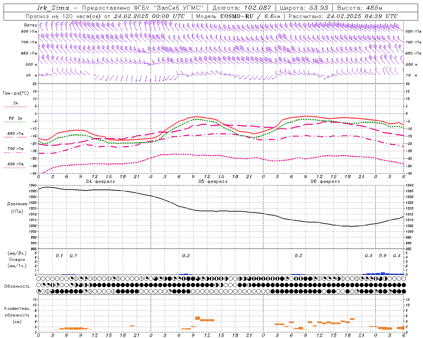Click the '700 гПа' temperature legend entry
This screenshot has width=423, height=338.
[x=16, y=149]
